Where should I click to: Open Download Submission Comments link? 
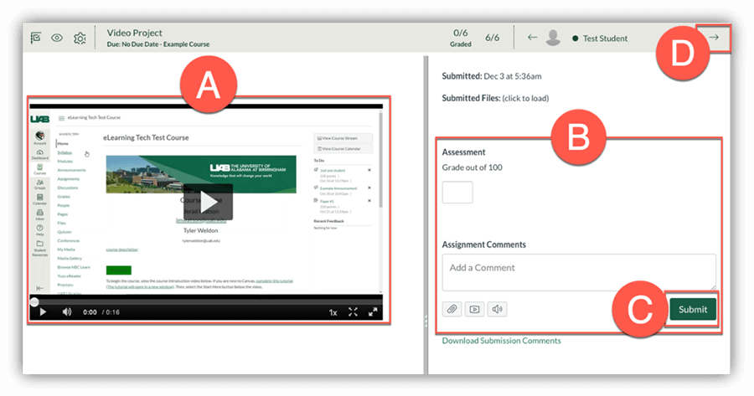(501, 341)
